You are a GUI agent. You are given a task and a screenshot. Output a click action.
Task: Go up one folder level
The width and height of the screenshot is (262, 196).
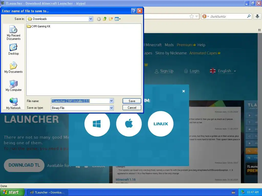(x=105, y=19)
